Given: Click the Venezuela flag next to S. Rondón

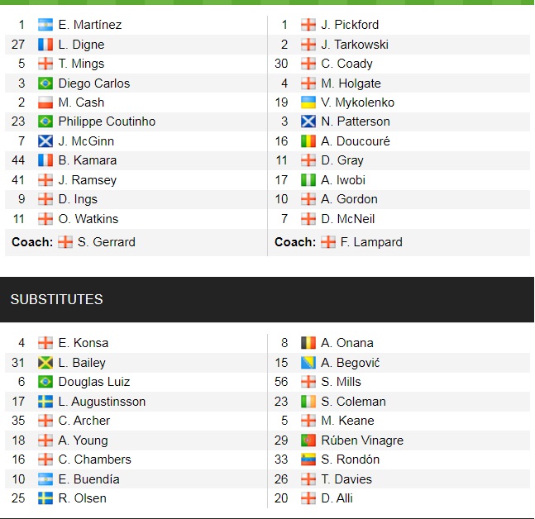Looking at the screenshot, I should [308, 459].
